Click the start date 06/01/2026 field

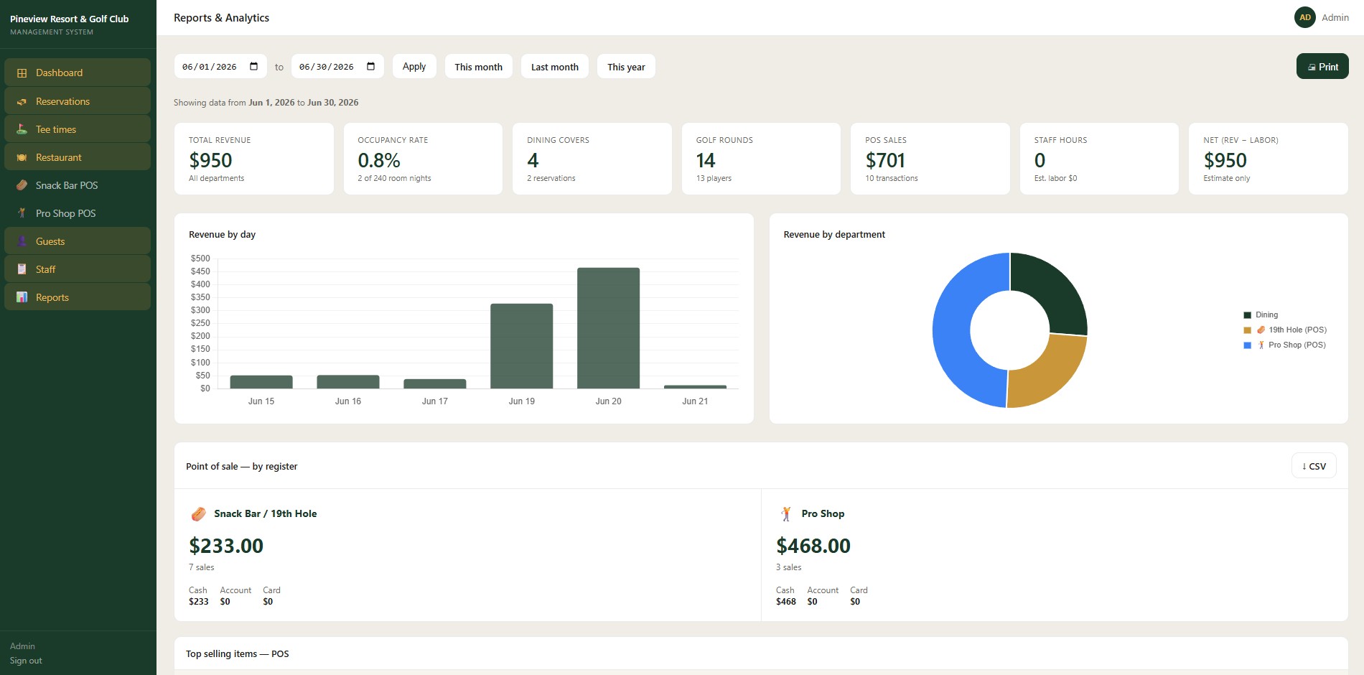[220, 67]
